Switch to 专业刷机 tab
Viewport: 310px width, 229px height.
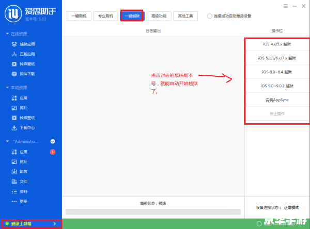pyautogui.click(x=105, y=16)
